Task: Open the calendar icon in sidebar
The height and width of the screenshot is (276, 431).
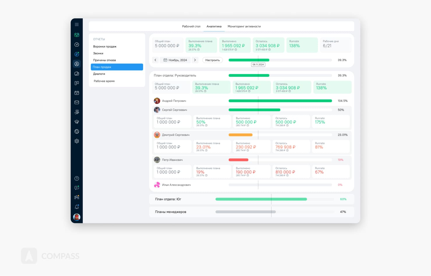Action: 77,93
